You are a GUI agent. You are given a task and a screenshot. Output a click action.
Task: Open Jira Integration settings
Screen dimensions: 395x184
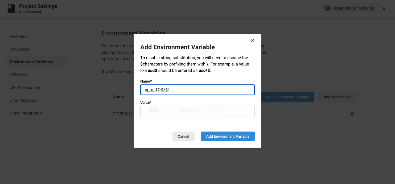24,100
